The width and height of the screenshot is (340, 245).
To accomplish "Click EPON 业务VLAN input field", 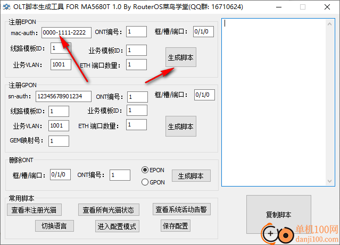I will pos(61,64).
